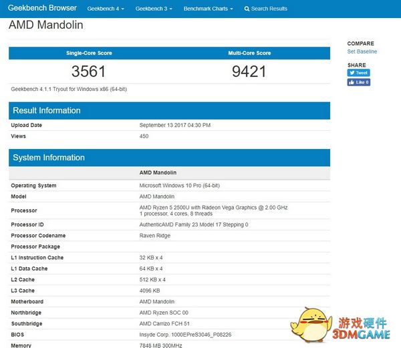The image size is (401, 348).
Task: Share via the Tweet button
Action: 358,73
